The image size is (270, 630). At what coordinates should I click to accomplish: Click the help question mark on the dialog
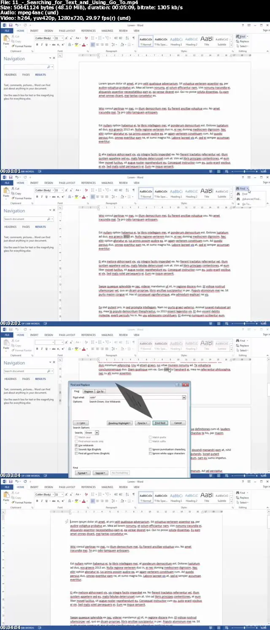tap(179, 385)
